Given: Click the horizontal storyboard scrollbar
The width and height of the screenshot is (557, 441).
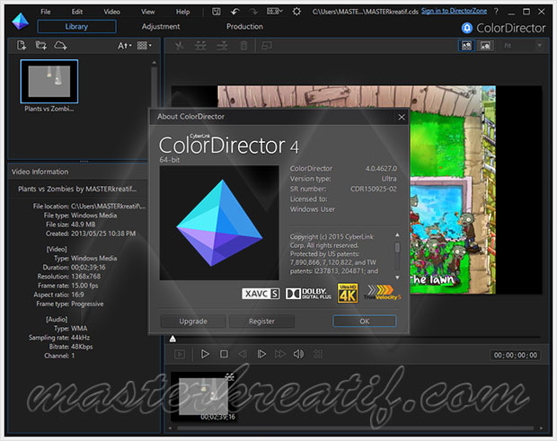Looking at the screenshot, I should point(355,428).
